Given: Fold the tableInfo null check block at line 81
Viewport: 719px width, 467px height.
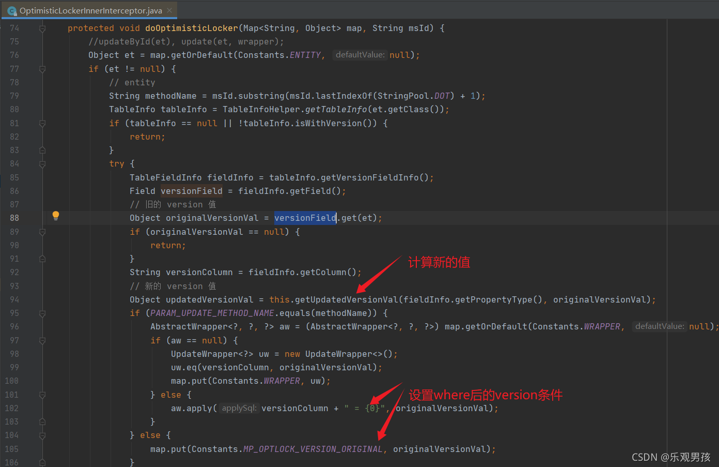Looking at the screenshot, I should (x=42, y=124).
